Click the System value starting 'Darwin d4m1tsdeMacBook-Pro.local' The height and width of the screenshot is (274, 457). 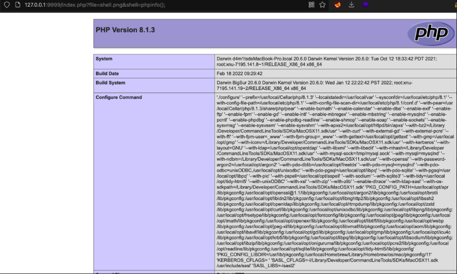click(x=327, y=62)
